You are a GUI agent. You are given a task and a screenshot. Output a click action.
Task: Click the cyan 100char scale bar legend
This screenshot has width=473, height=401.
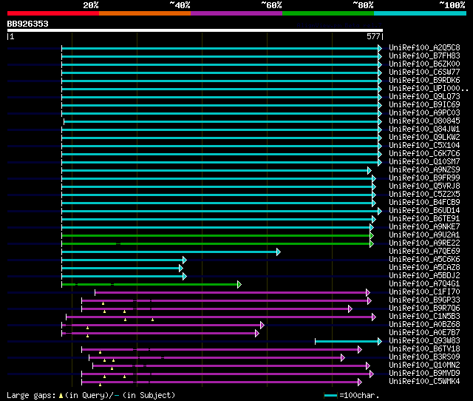click(x=330, y=395)
